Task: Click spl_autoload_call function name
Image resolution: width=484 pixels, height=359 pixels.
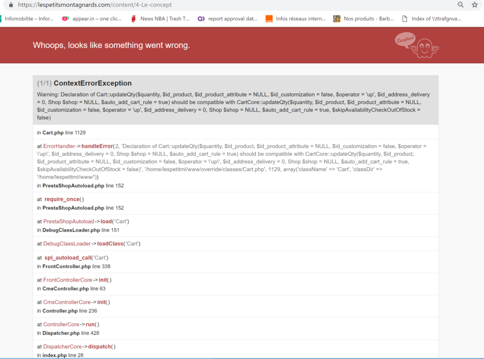Action: point(68,257)
